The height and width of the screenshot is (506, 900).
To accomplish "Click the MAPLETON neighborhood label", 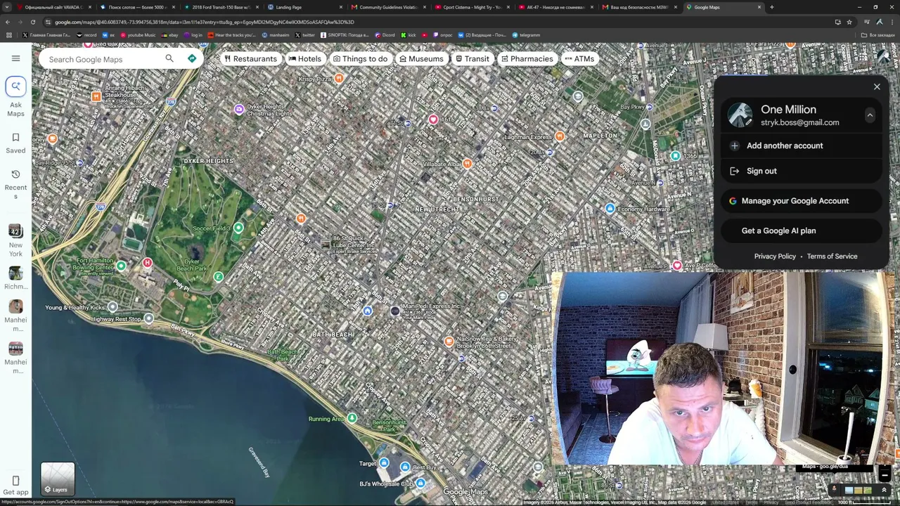I will [600, 136].
